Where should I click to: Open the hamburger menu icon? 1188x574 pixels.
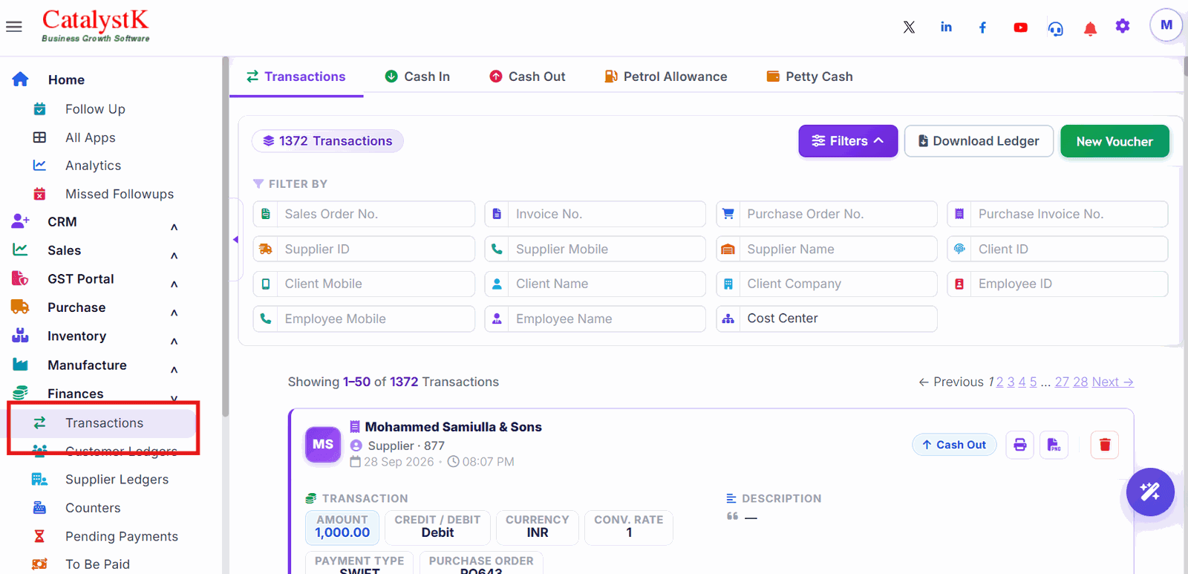tap(14, 27)
